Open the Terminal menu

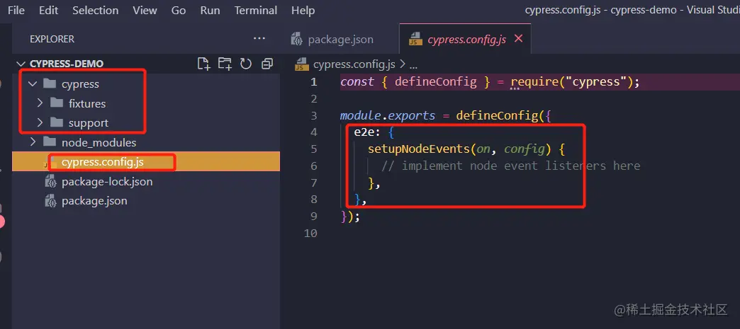pos(255,11)
